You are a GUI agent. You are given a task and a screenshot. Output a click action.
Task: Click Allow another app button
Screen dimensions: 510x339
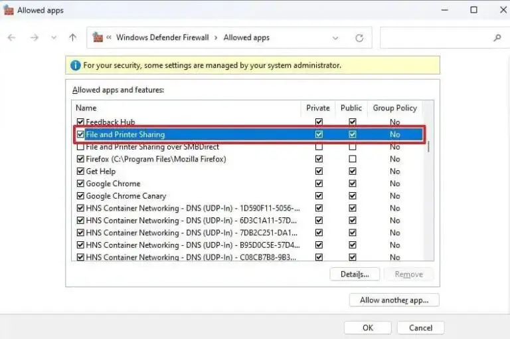[394, 300]
